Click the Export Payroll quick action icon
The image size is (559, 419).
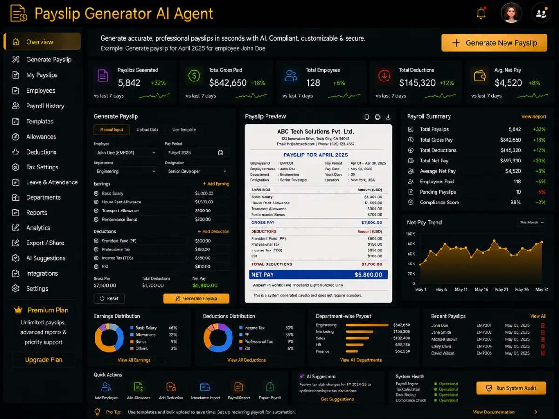click(x=270, y=387)
